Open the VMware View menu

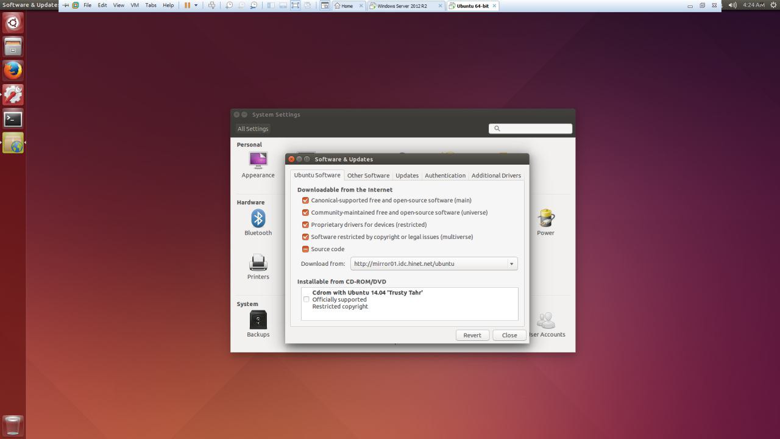click(x=119, y=5)
